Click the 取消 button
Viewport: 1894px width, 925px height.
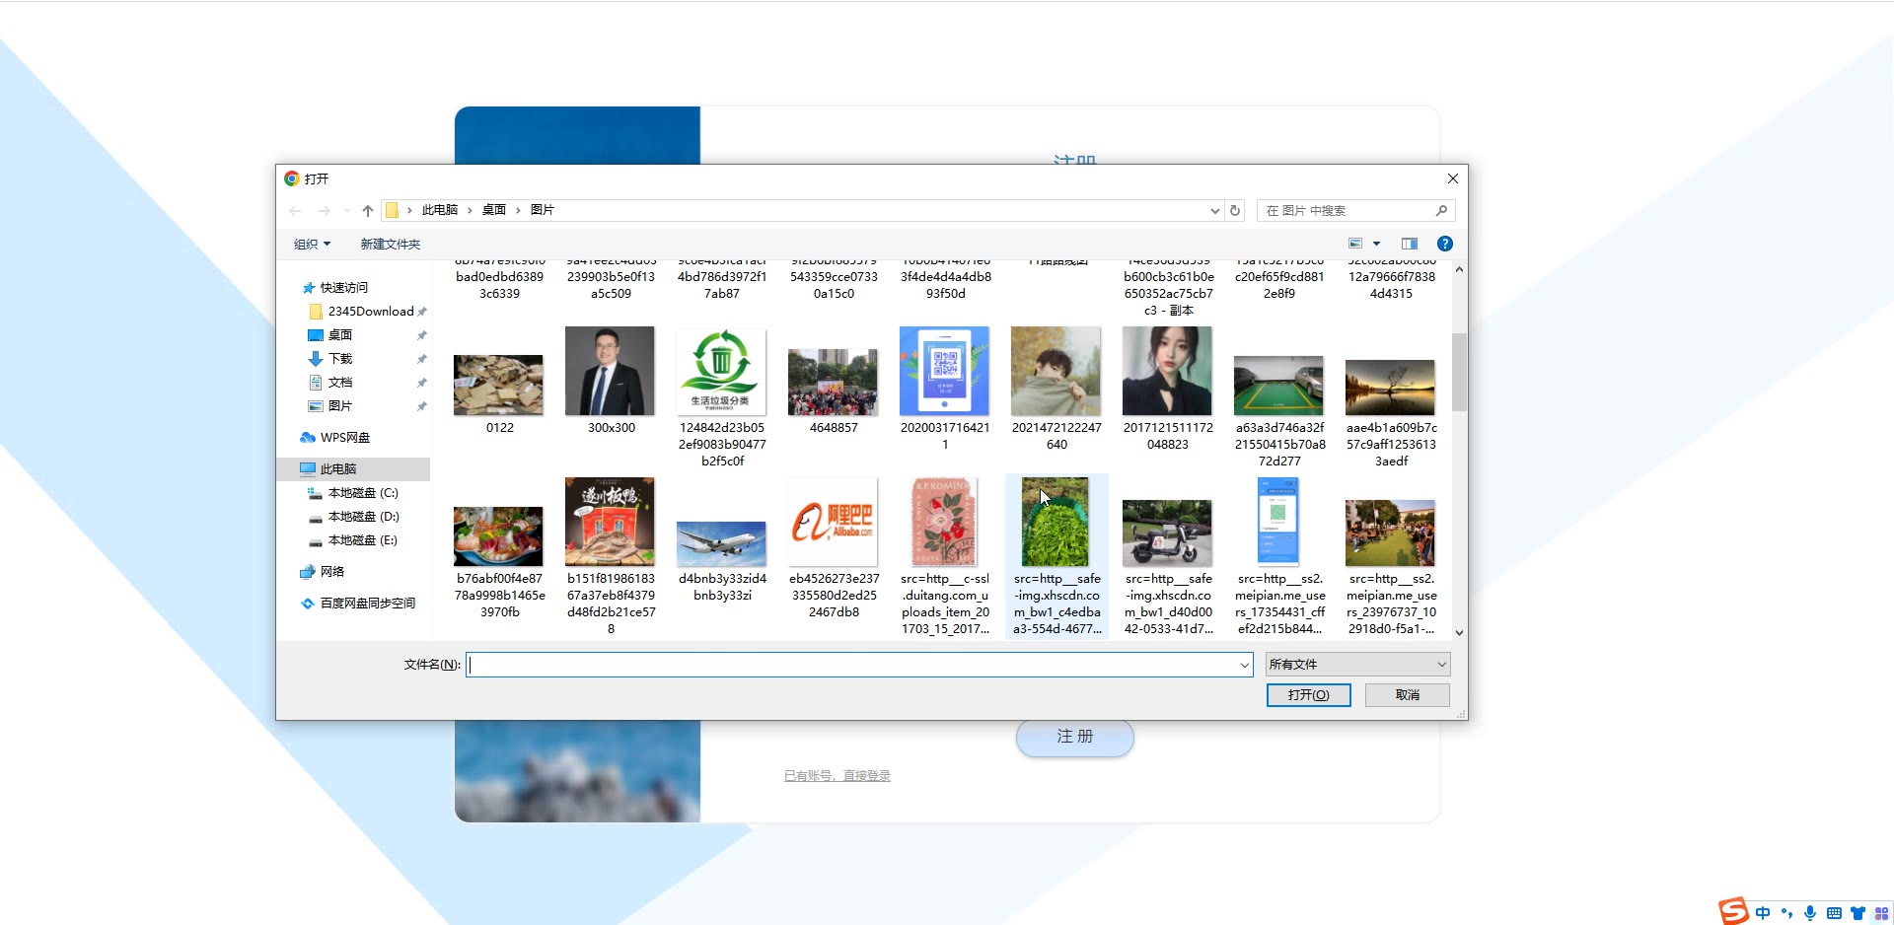pyautogui.click(x=1407, y=695)
